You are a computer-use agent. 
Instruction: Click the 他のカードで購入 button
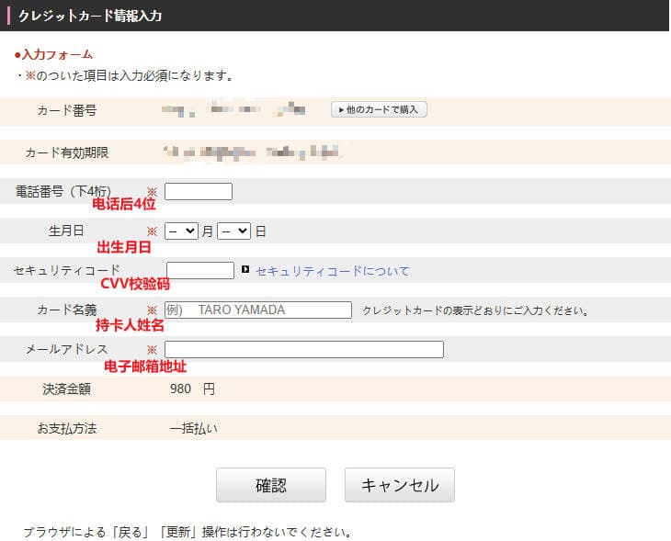[x=379, y=109]
